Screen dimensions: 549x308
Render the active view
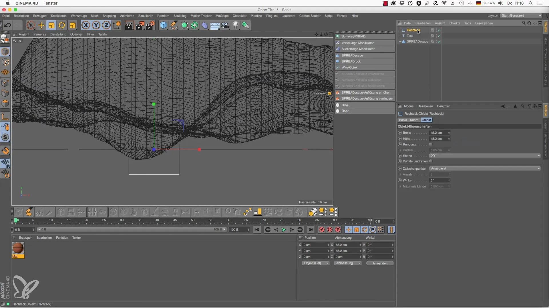point(129,25)
